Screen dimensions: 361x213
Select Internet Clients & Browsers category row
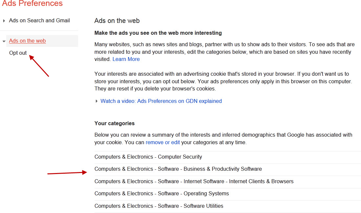194,182
